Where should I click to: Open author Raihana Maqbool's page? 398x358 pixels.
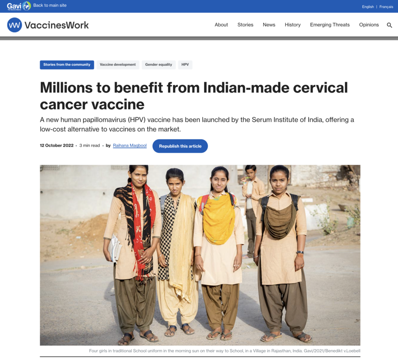tap(130, 145)
